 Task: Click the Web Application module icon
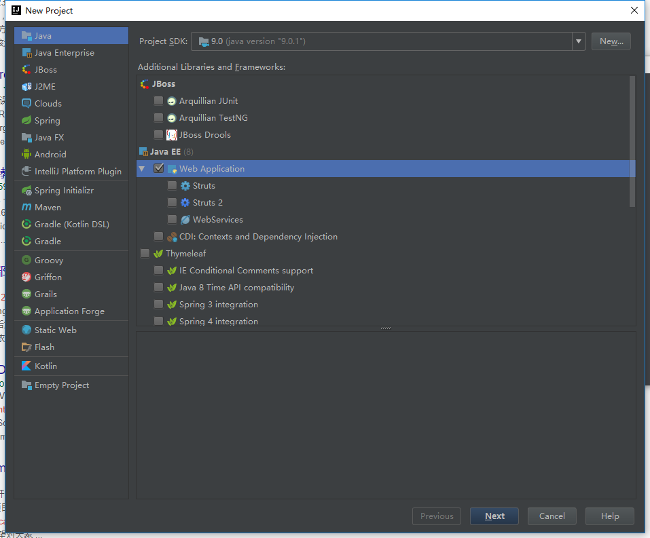[172, 169]
